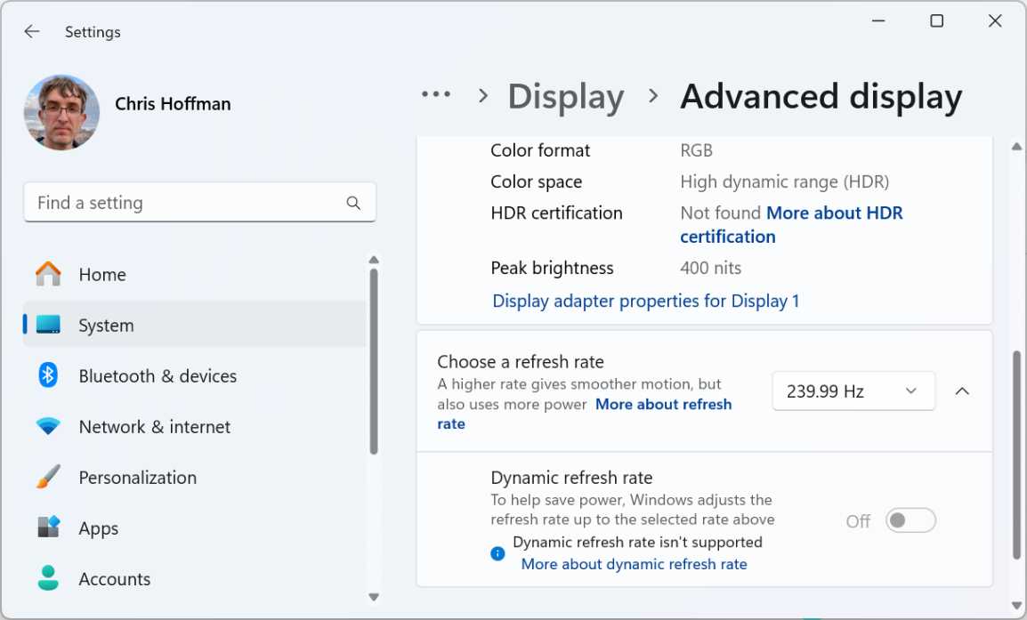The height and width of the screenshot is (620, 1027).
Task: Click the dynamic refresh rate info icon
Action: tap(497, 552)
